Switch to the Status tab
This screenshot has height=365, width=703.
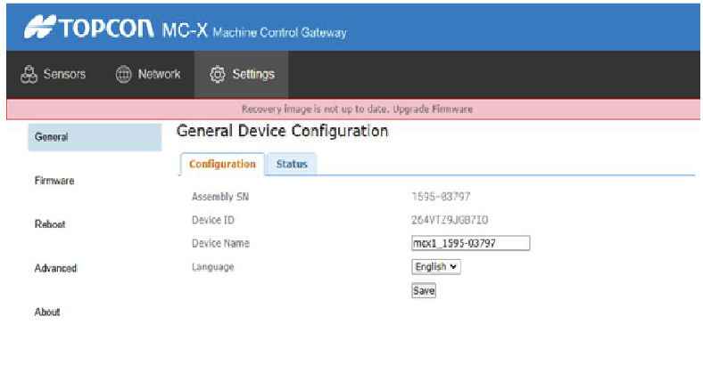pos(291,165)
